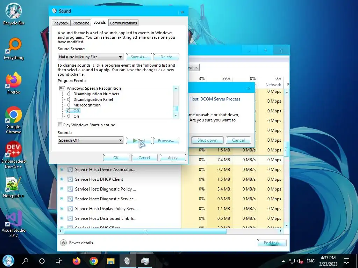Expand Service Host: Diagnostic Service row
The width and height of the screenshot is (358, 268).
click(x=62, y=199)
